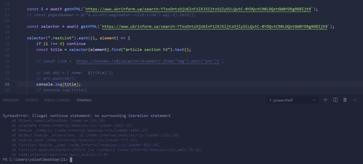The height and width of the screenshot is (164, 363).
Task: Switch to the DEBUG CONSOLE tab
Action: point(57,100)
